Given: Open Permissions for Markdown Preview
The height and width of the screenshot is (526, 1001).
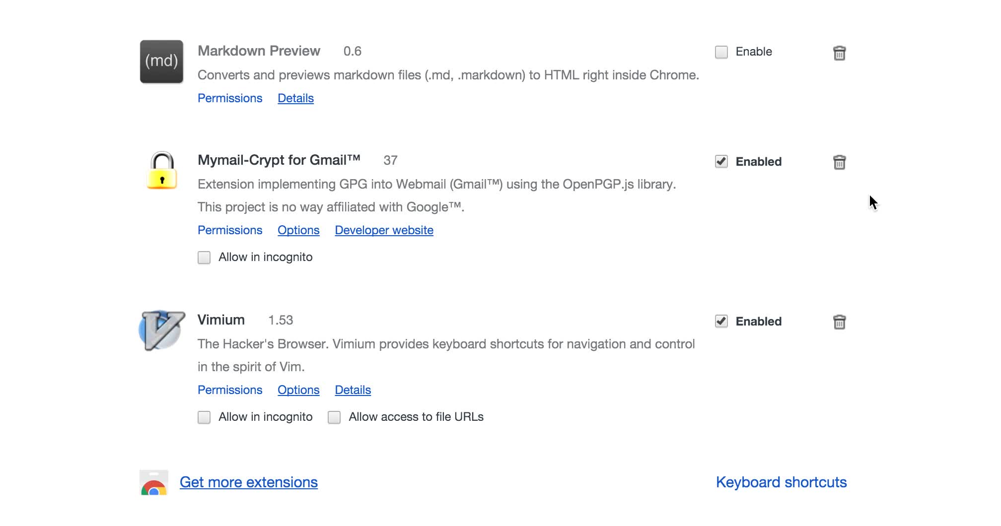Looking at the screenshot, I should [230, 98].
